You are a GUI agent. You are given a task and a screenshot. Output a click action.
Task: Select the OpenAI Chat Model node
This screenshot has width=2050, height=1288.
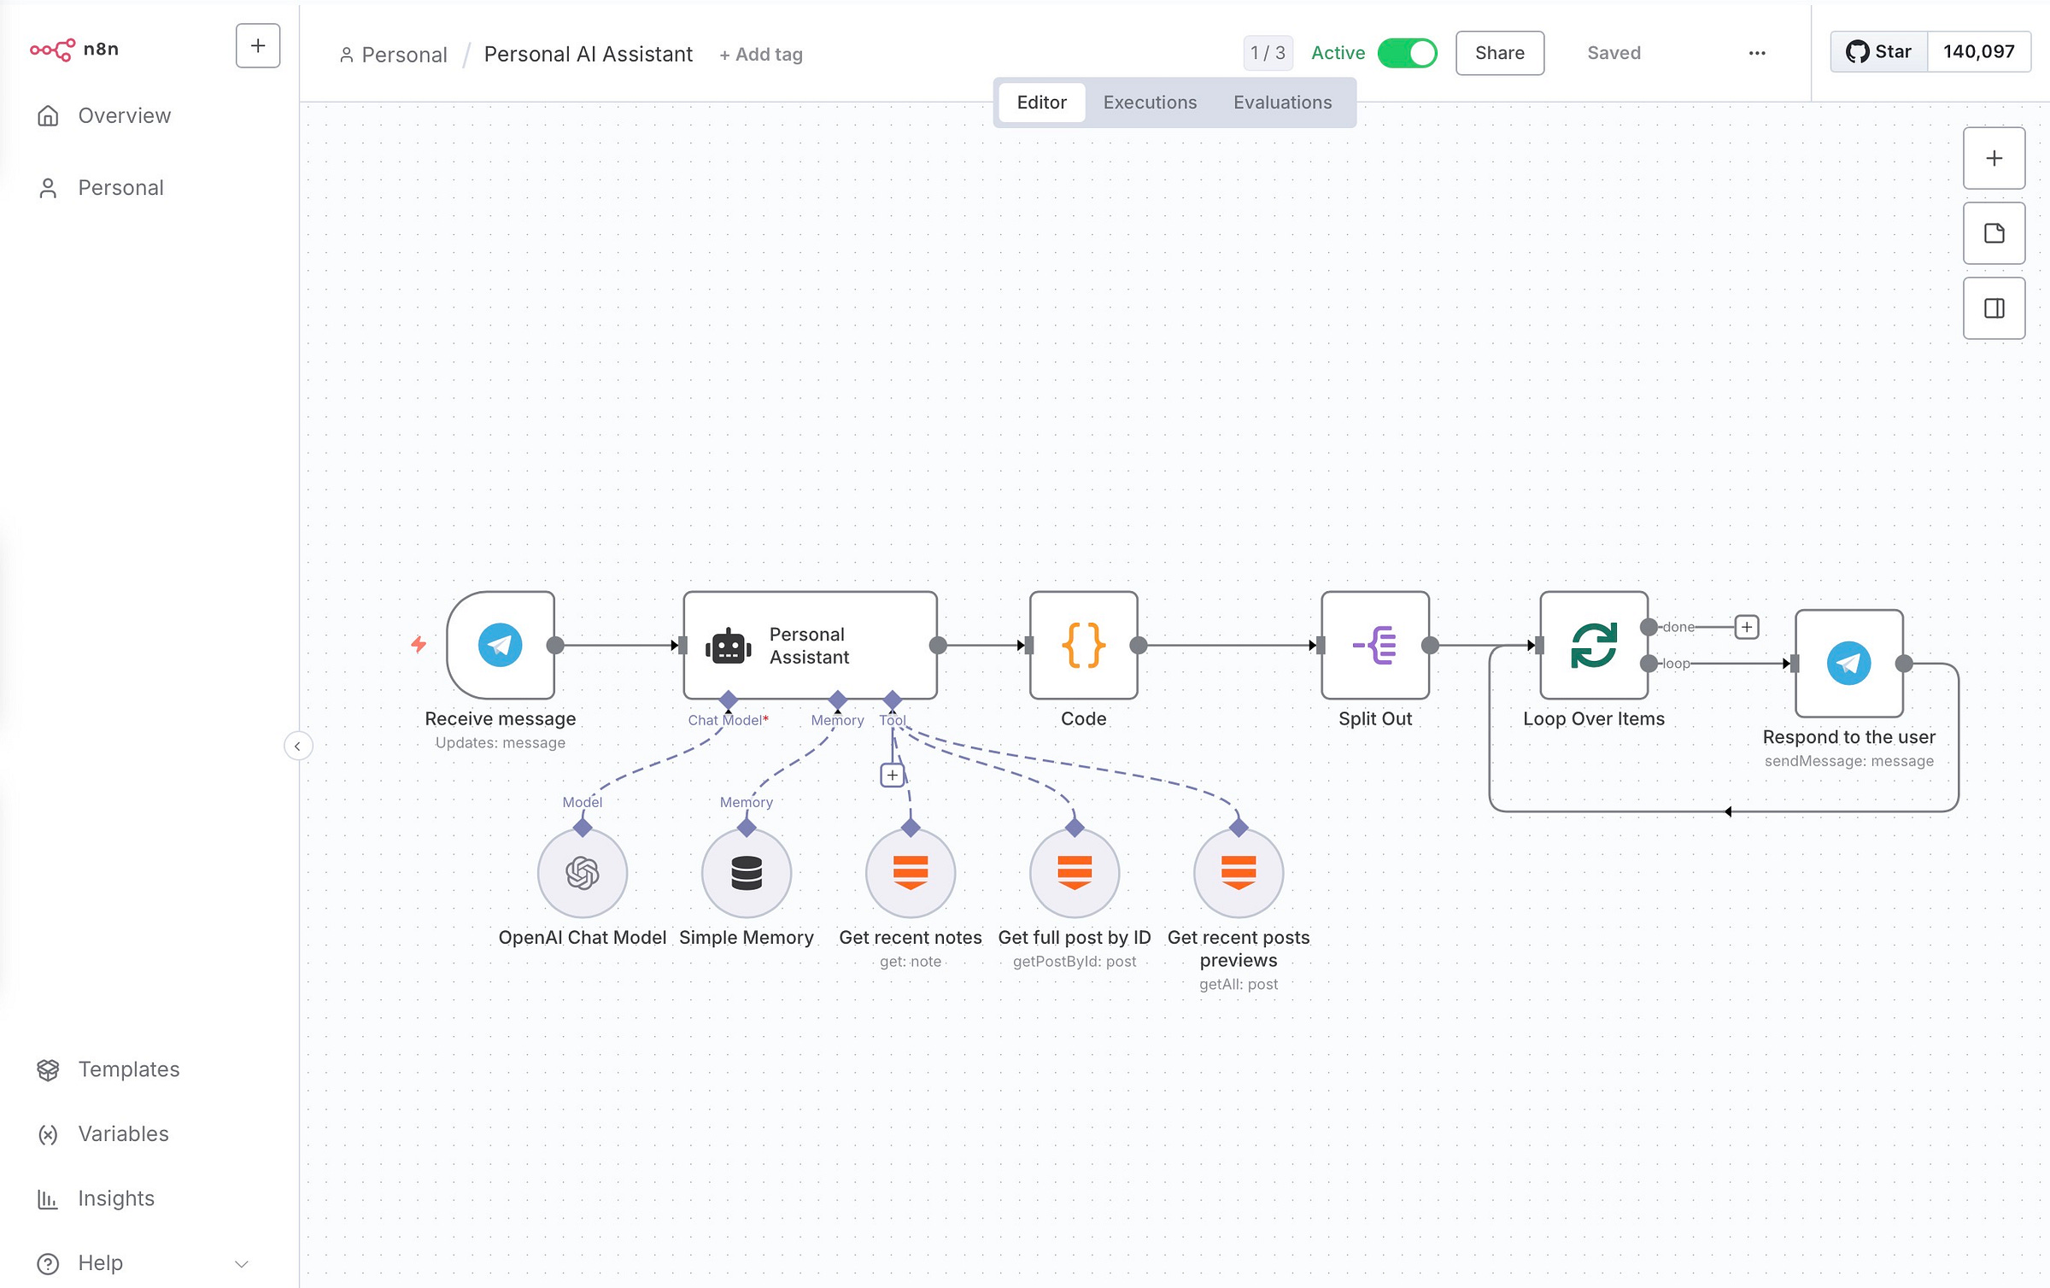point(582,873)
